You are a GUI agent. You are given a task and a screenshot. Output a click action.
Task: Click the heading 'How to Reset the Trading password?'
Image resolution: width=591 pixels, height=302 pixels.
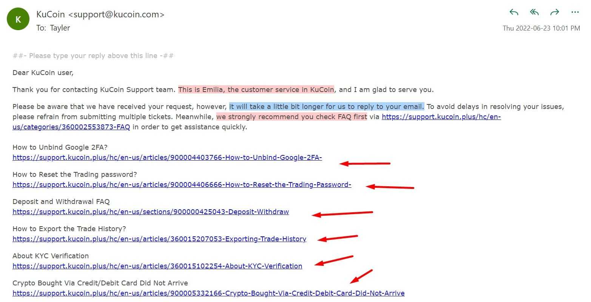pos(75,175)
